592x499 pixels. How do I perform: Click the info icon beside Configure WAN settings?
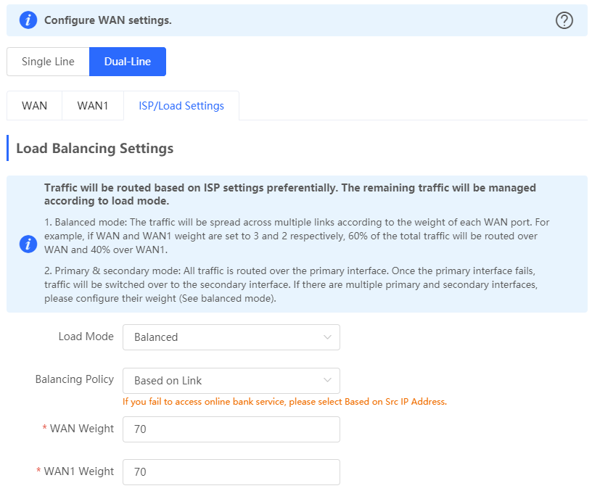point(28,20)
